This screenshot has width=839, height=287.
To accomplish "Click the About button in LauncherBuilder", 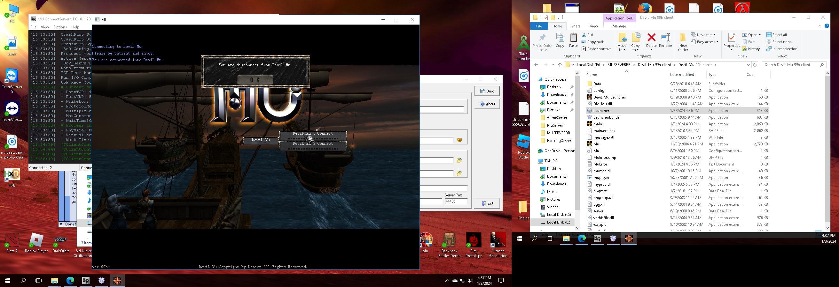I will click(x=487, y=104).
